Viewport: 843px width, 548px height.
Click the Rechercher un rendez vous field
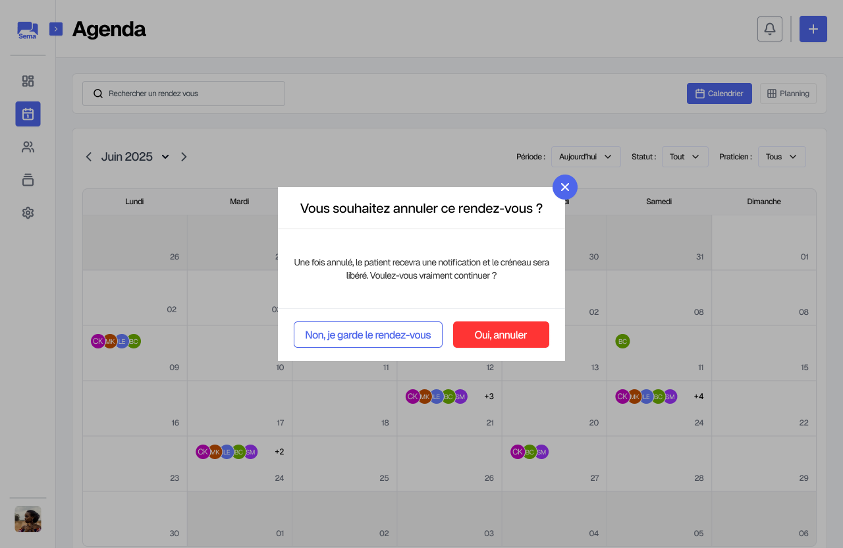pyautogui.click(x=184, y=94)
